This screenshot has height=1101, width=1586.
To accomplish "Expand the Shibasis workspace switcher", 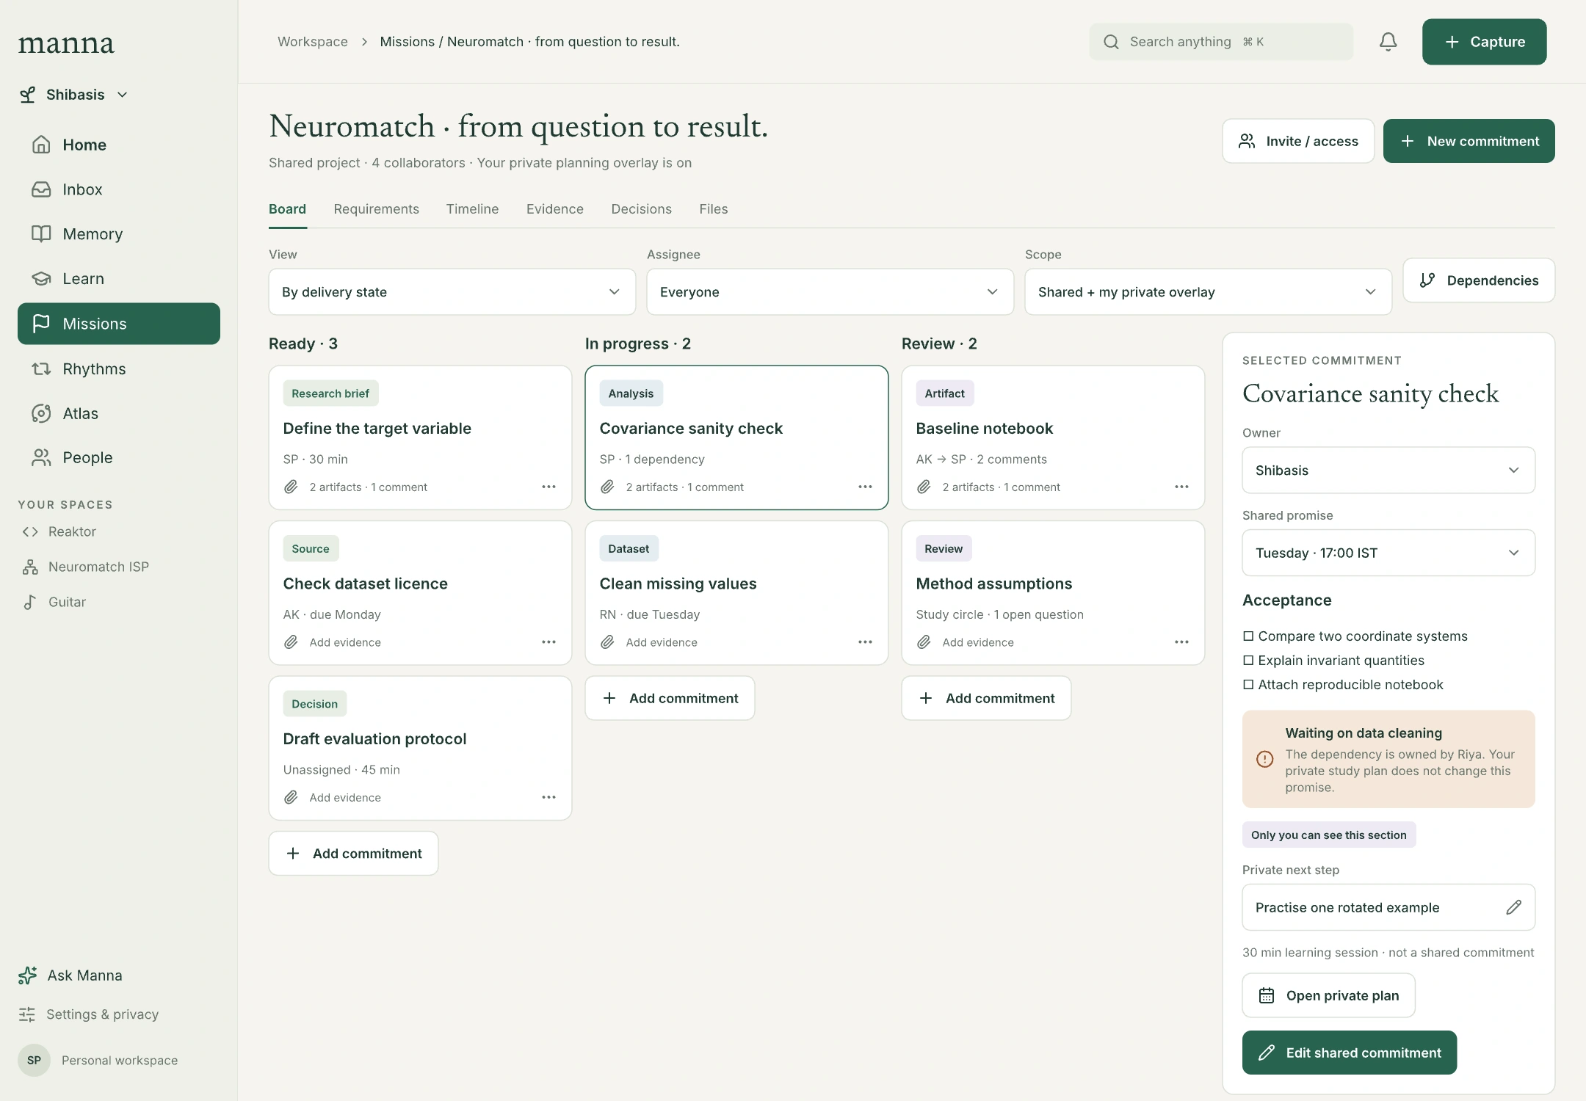I will 73,95.
